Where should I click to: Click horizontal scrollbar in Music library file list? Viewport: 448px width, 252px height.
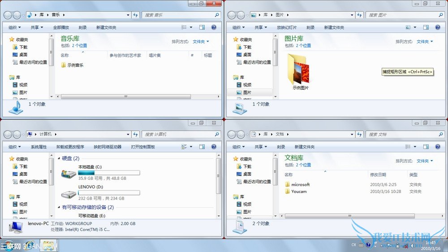tap(126, 97)
